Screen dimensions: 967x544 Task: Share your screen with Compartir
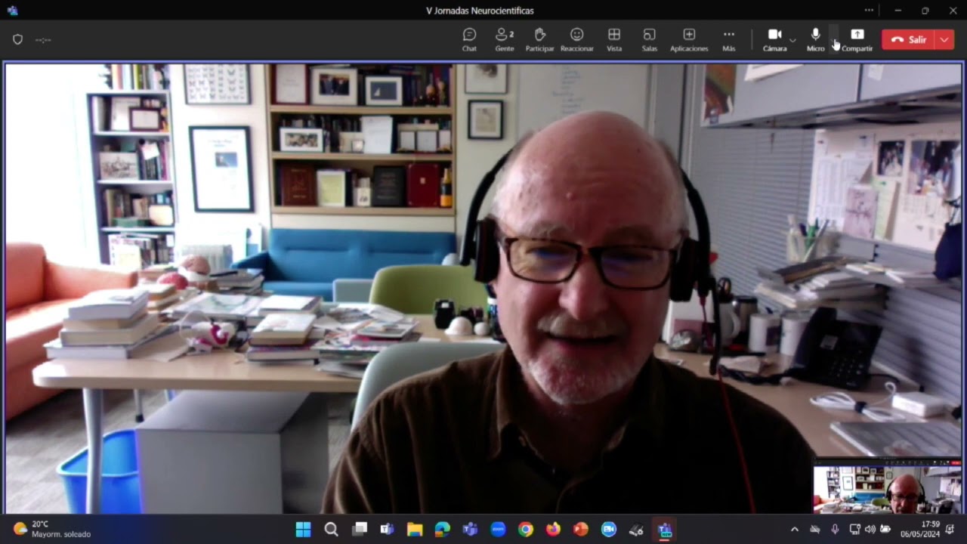(857, 39)
